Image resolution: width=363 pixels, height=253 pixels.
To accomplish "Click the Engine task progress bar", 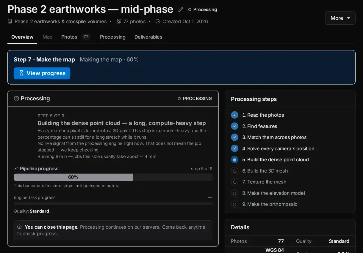I will [x=113, y=204].
